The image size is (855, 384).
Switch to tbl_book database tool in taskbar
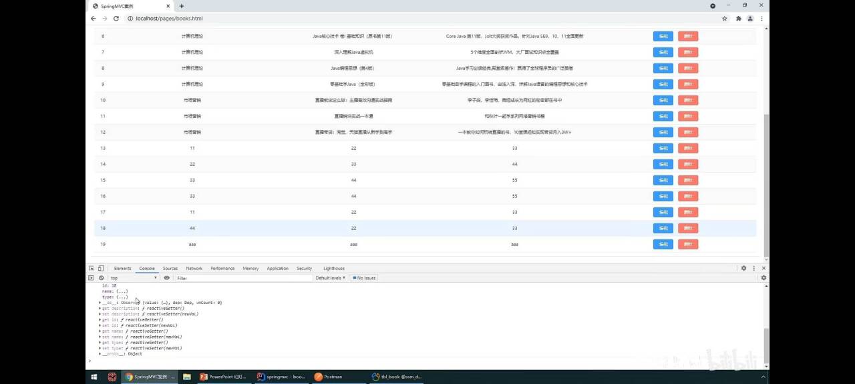396,377
